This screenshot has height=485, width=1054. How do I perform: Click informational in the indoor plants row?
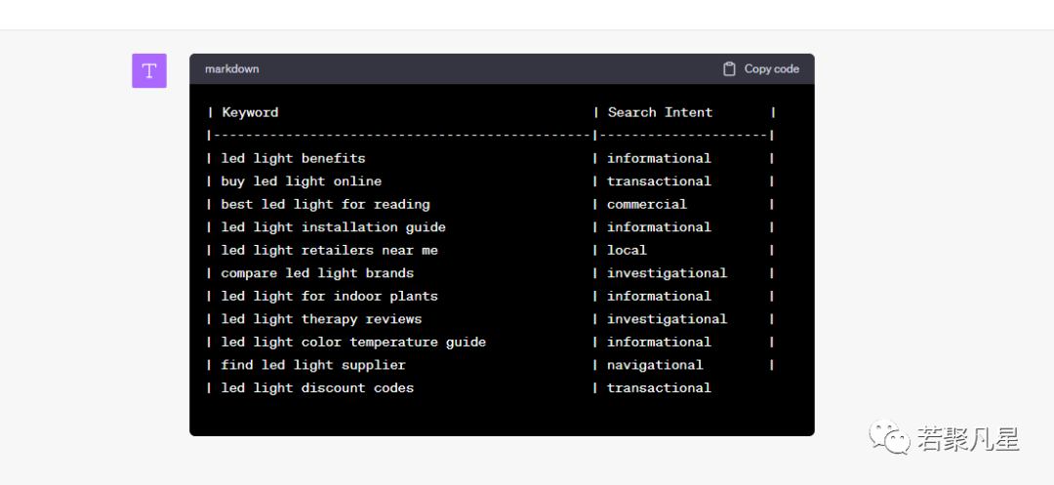[660, 297]
